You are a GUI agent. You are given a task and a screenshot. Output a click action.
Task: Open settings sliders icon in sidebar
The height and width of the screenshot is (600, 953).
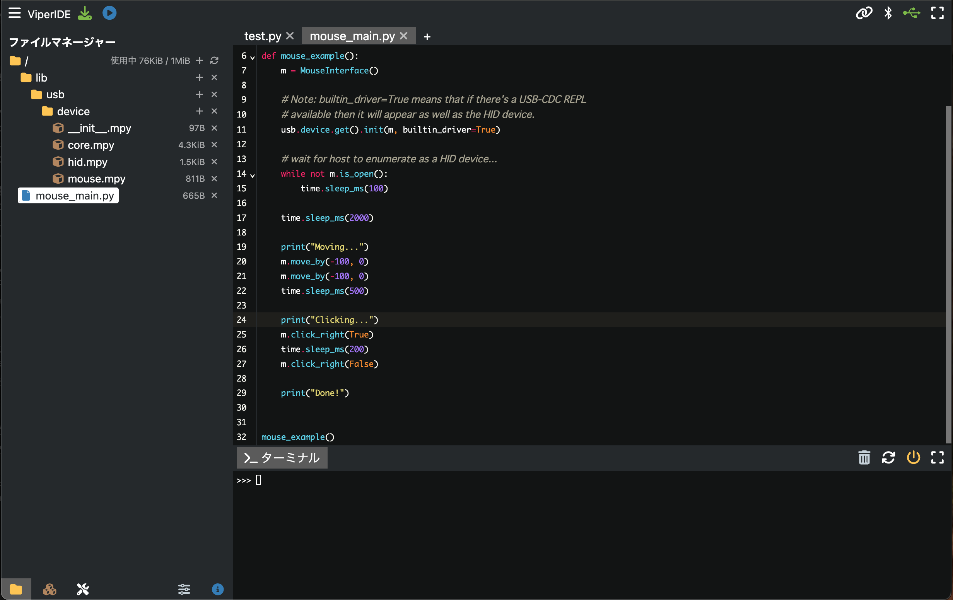coord(184,589)
